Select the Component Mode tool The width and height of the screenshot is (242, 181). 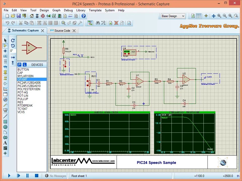pos(5,46)
